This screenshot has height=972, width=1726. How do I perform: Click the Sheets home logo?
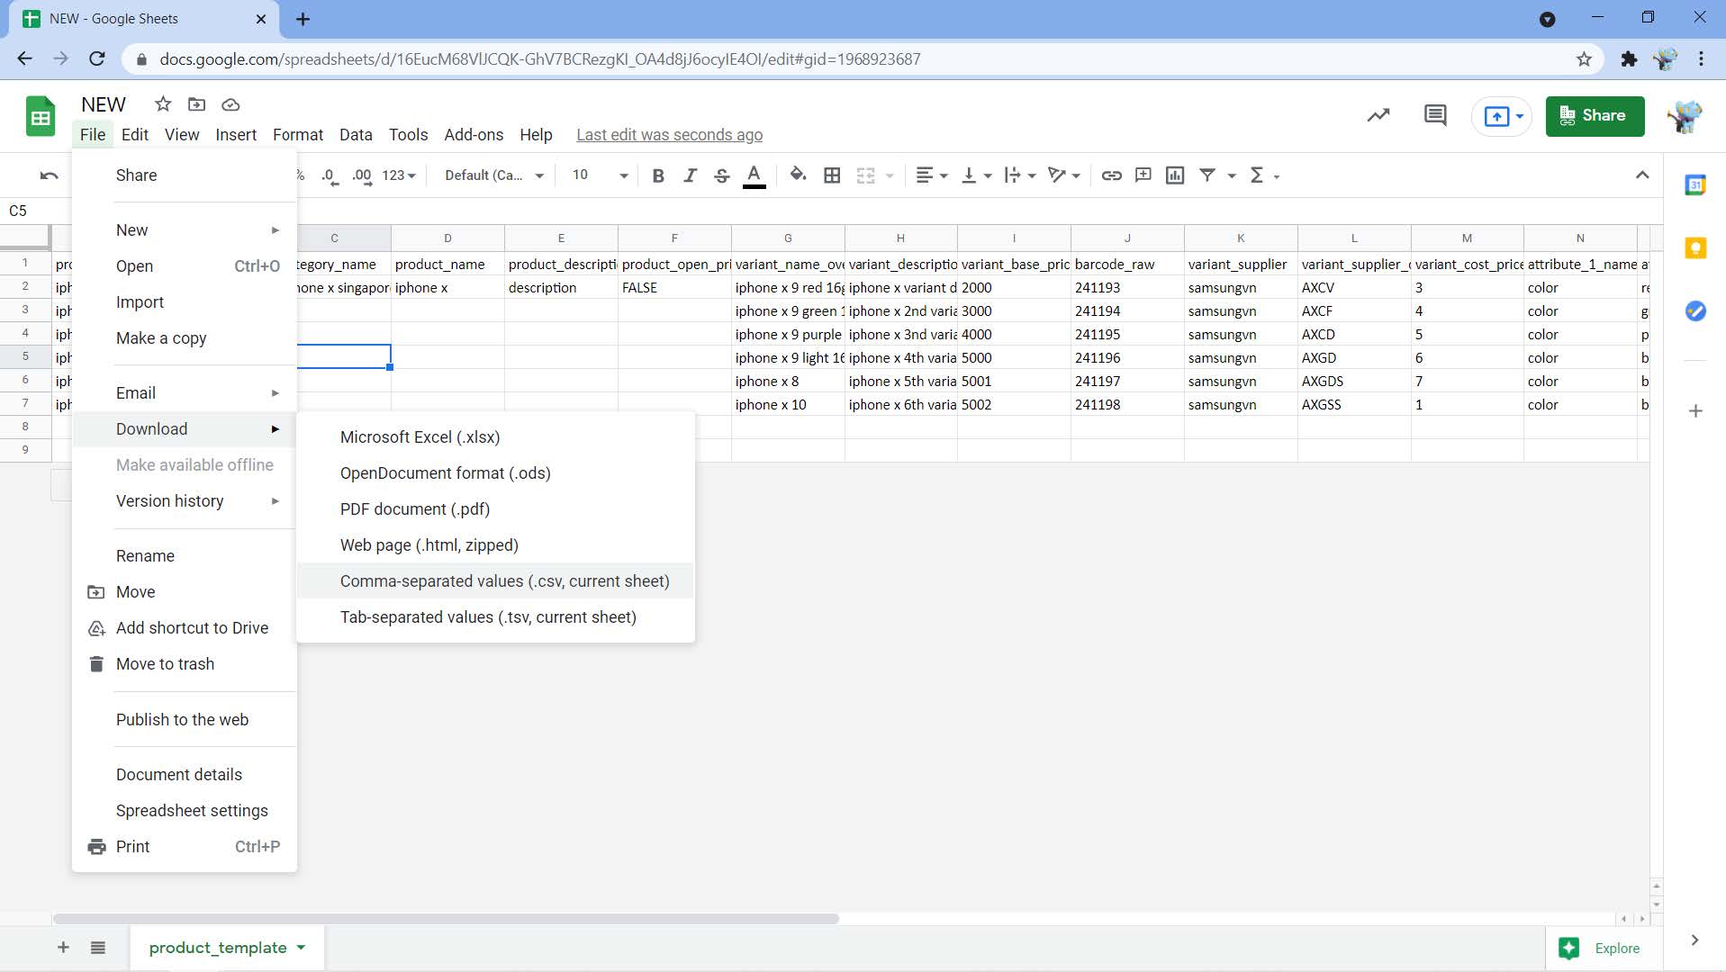[x=41, y=116]
